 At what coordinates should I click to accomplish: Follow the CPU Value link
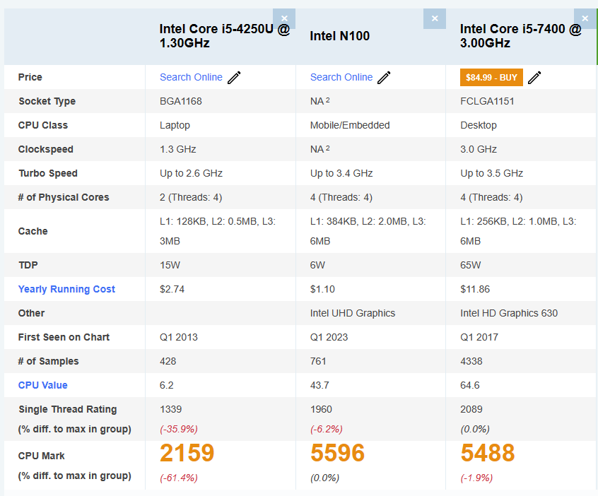(x=43, y=385)
